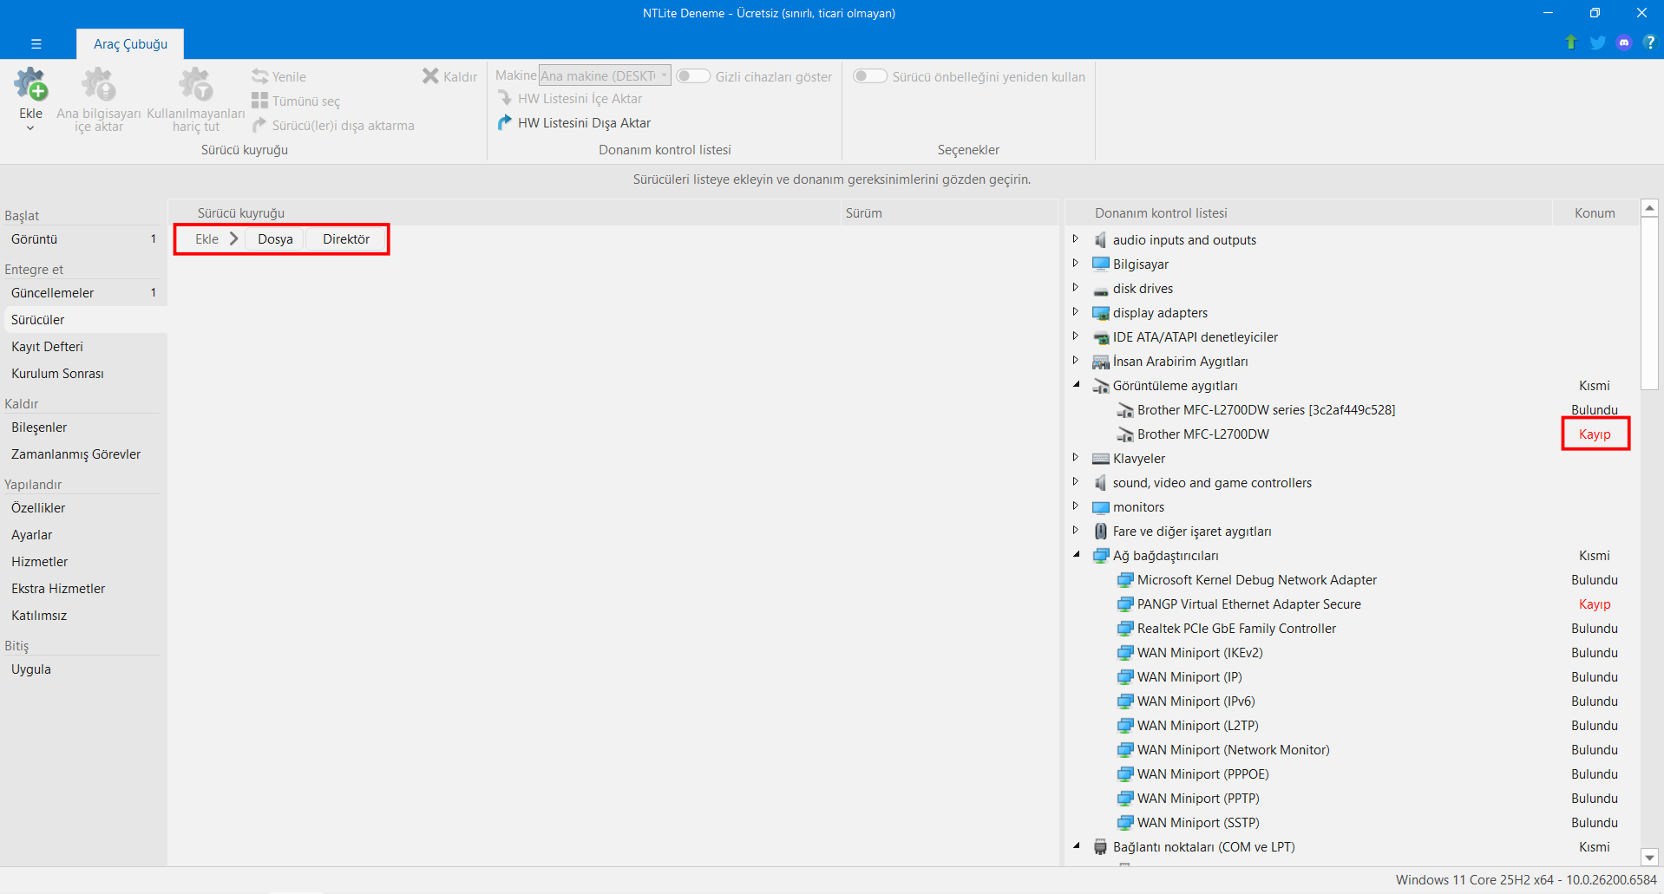Open the Araç Çubuğu tab
This screenshot has width=1664, height=894.
130,44
